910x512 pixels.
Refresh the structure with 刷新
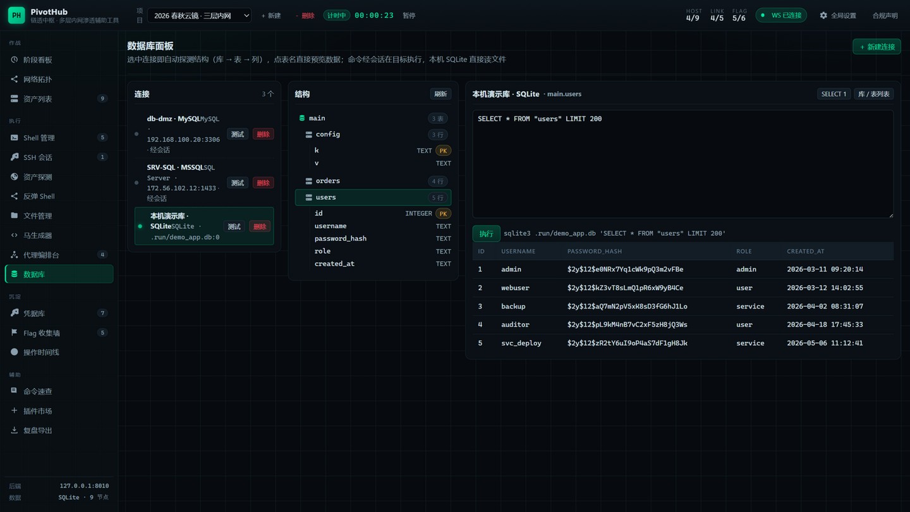click(440, 94)
